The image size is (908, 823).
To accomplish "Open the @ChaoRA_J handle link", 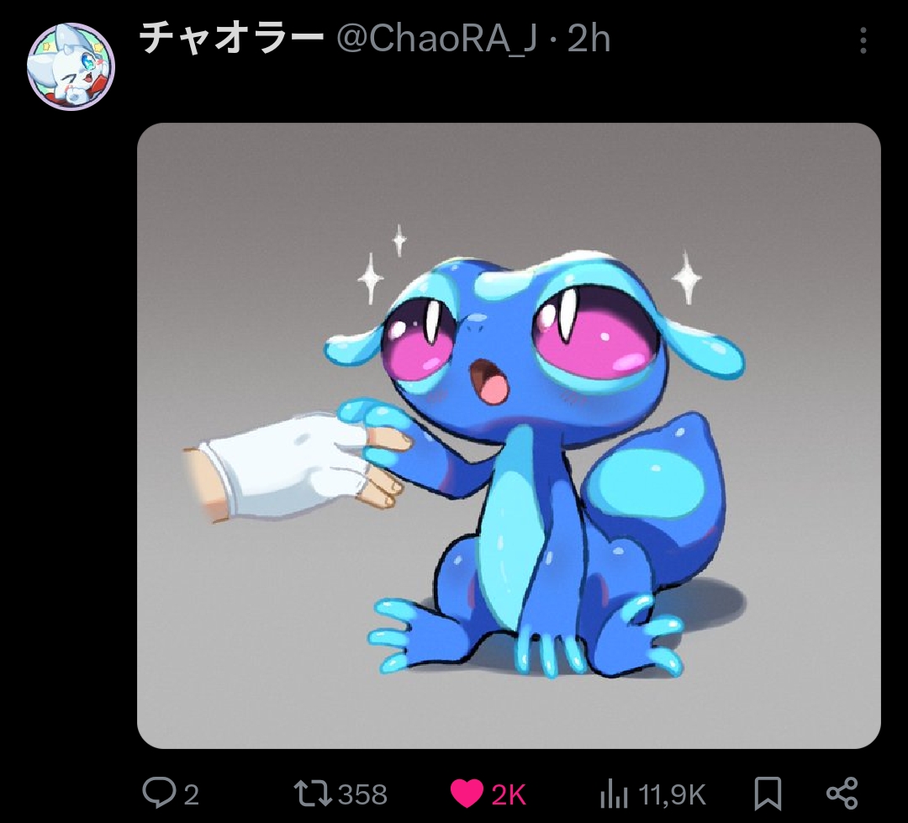I will point(436,40).
